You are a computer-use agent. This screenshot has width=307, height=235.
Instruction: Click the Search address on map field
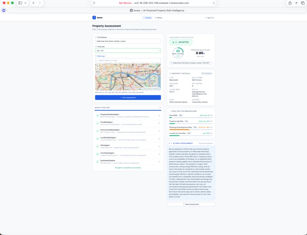tap(128, 60)
